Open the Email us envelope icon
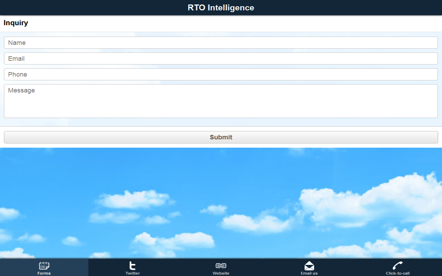 pos(309,266)
